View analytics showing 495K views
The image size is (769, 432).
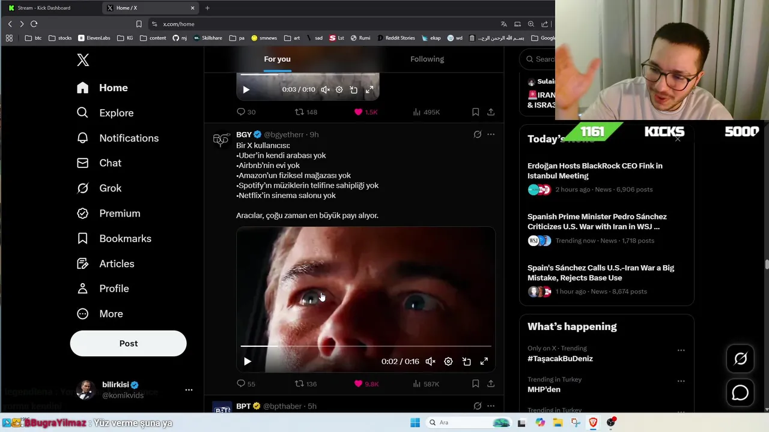coord(426,112)
